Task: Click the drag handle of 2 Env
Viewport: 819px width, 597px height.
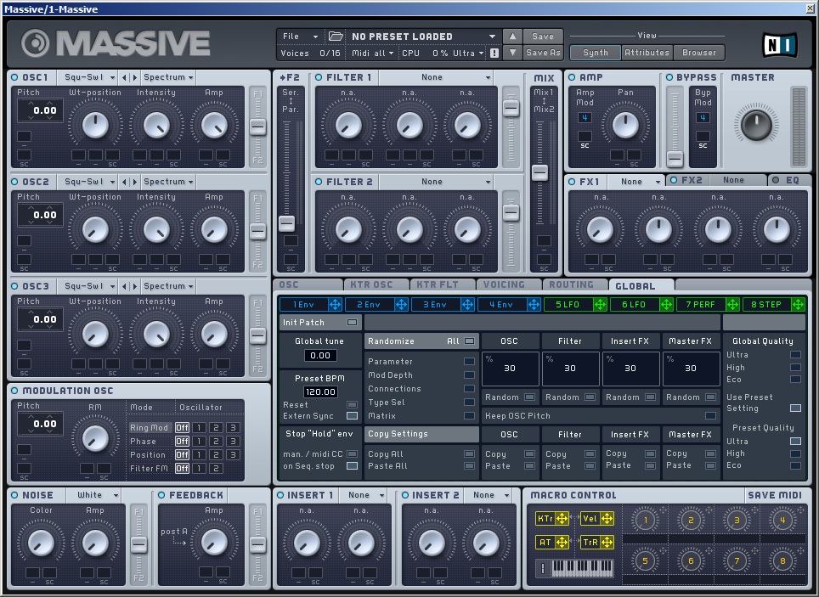Action: (x=401, y=305)
